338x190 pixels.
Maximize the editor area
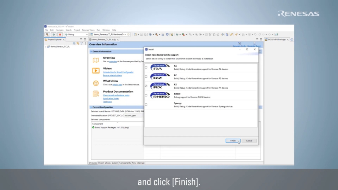click(261, 39)
